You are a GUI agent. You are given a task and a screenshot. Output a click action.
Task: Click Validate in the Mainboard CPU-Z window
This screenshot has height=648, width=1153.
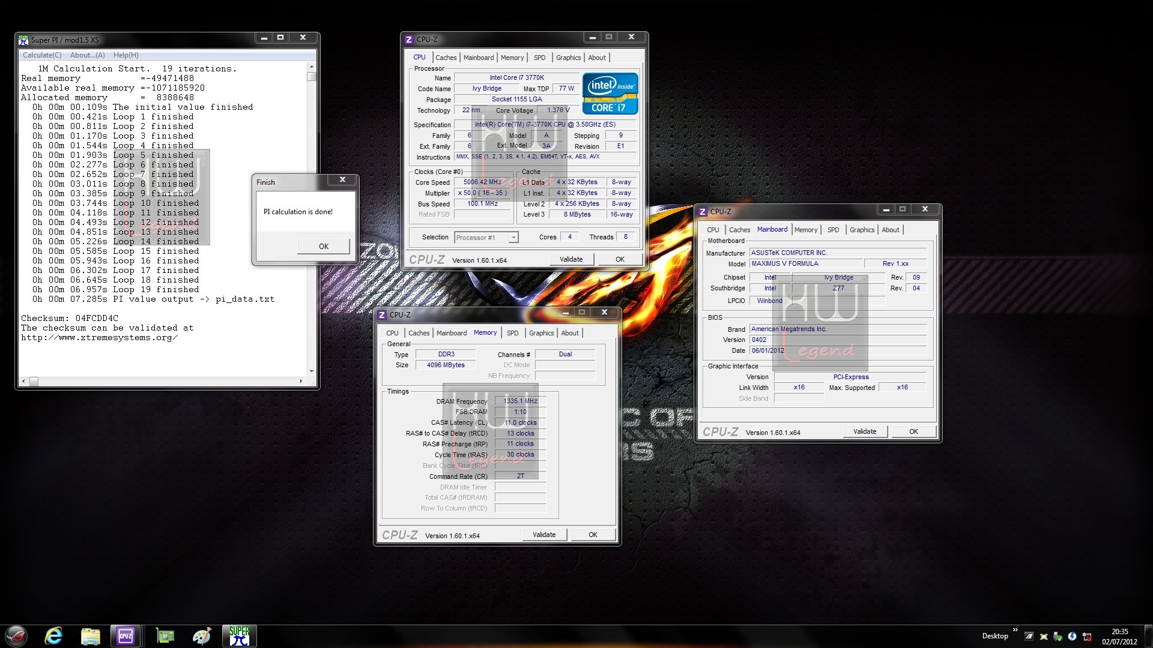[x=865, y=431]
